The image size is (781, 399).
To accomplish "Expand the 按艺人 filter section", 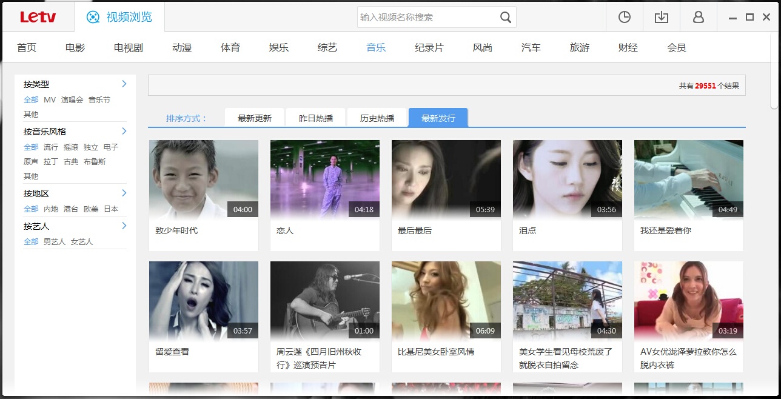I will click(x=124, y=225).
